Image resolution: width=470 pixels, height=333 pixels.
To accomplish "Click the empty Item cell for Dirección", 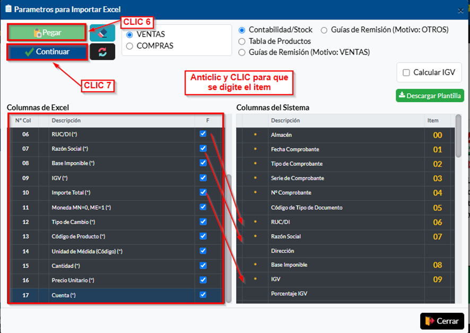I will point(437,251).
